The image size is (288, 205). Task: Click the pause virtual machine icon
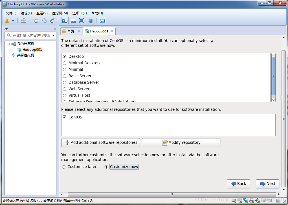(x=7, y=21)
